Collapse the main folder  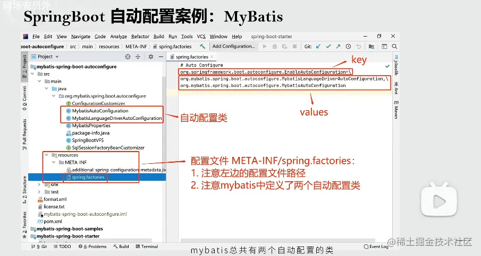click(x=39, y=81)
